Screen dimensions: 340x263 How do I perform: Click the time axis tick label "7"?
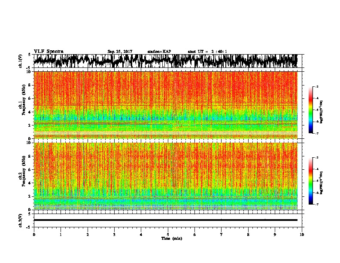click(222, 235)
